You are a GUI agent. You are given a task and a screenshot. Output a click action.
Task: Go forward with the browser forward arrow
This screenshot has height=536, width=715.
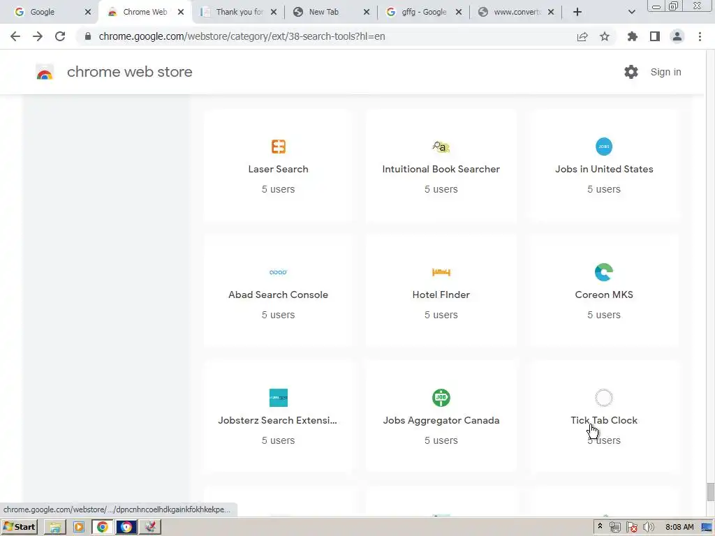pyautogui.click(x=38, y=36)
